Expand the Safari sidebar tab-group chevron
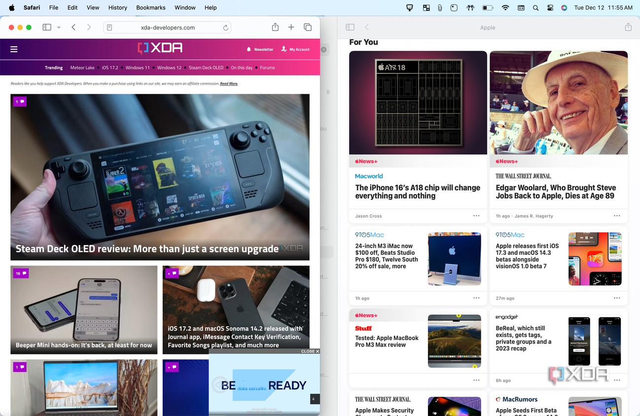The image size is (640, 416). [59, 28]
